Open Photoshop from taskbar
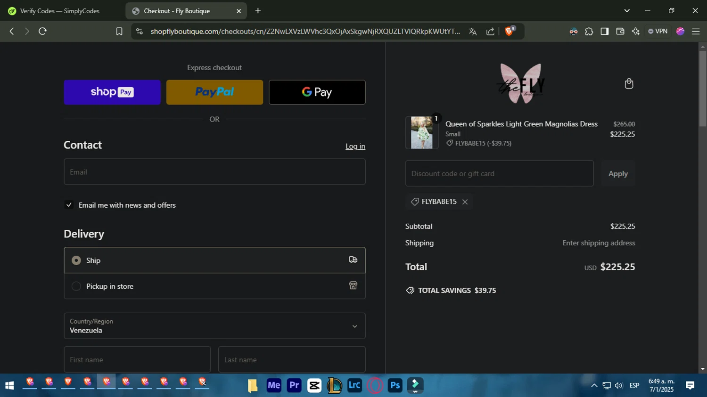The image size is (707, 397). point(395,385)
